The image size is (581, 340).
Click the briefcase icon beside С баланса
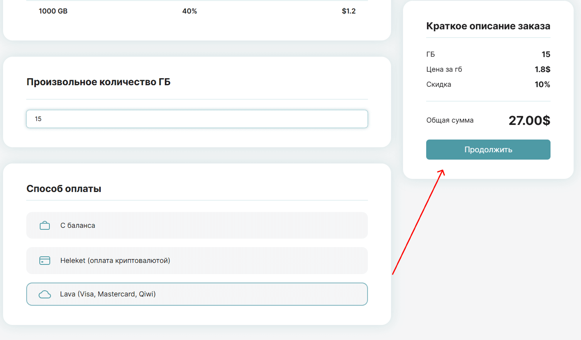[45, 226]
